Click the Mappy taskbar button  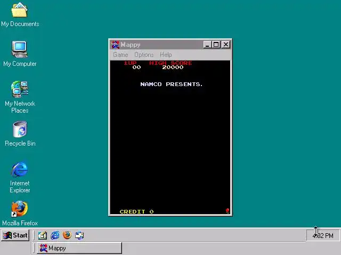79,248
